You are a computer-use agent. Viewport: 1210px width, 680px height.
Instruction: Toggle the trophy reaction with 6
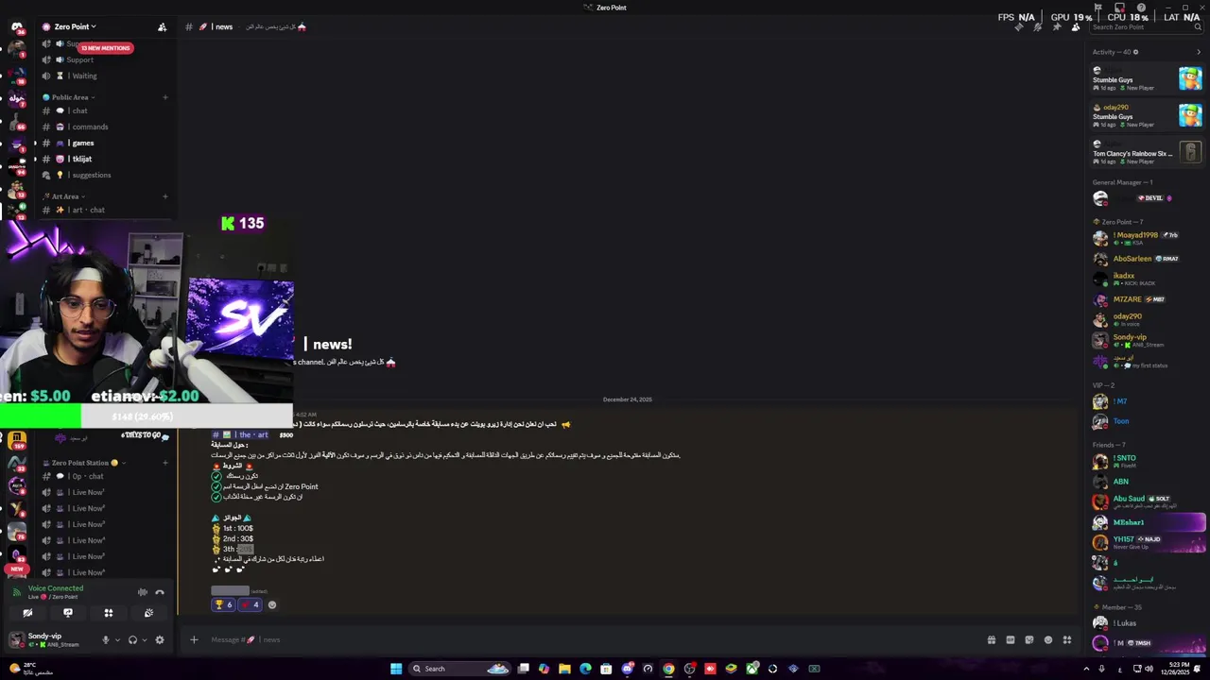(223, 604)
